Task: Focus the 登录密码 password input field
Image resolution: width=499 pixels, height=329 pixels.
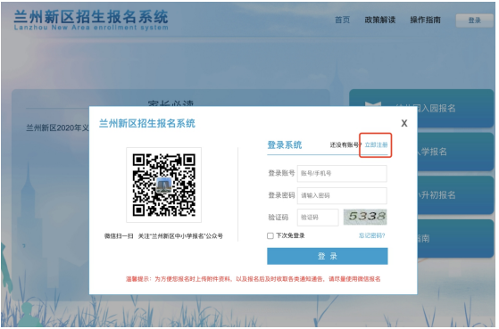Action: [x=343, y=196]
